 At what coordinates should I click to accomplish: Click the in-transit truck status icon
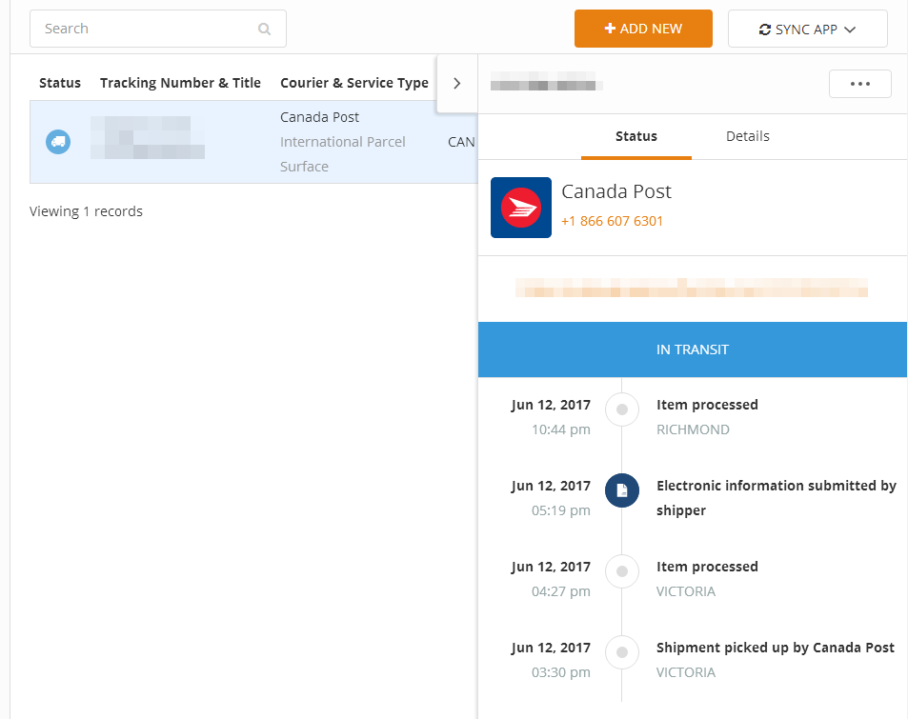click(x=58, y=142)
